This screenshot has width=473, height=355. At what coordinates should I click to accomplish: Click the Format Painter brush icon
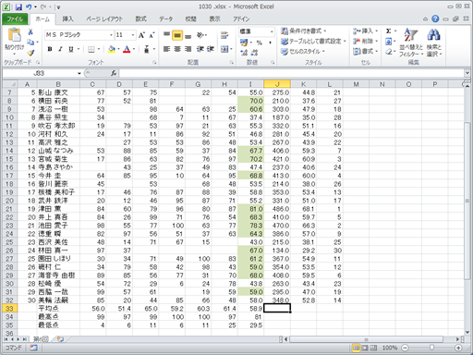point(30,53)
